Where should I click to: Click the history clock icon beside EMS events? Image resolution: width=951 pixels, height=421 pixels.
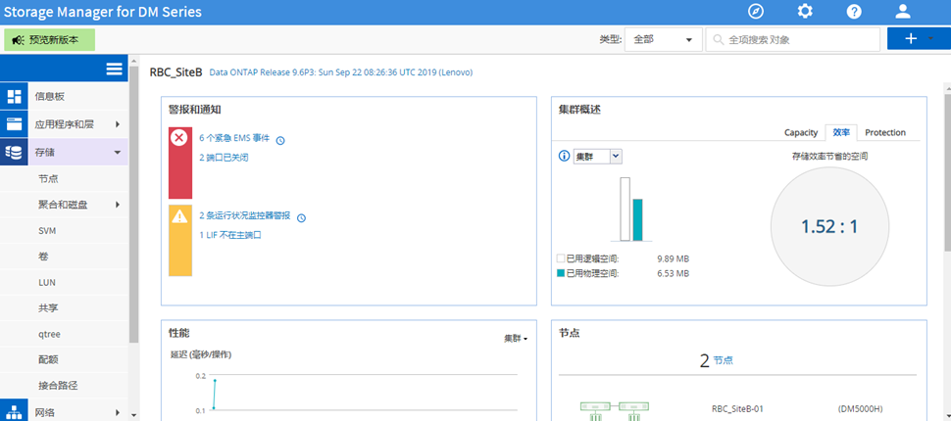pos(280,140)
